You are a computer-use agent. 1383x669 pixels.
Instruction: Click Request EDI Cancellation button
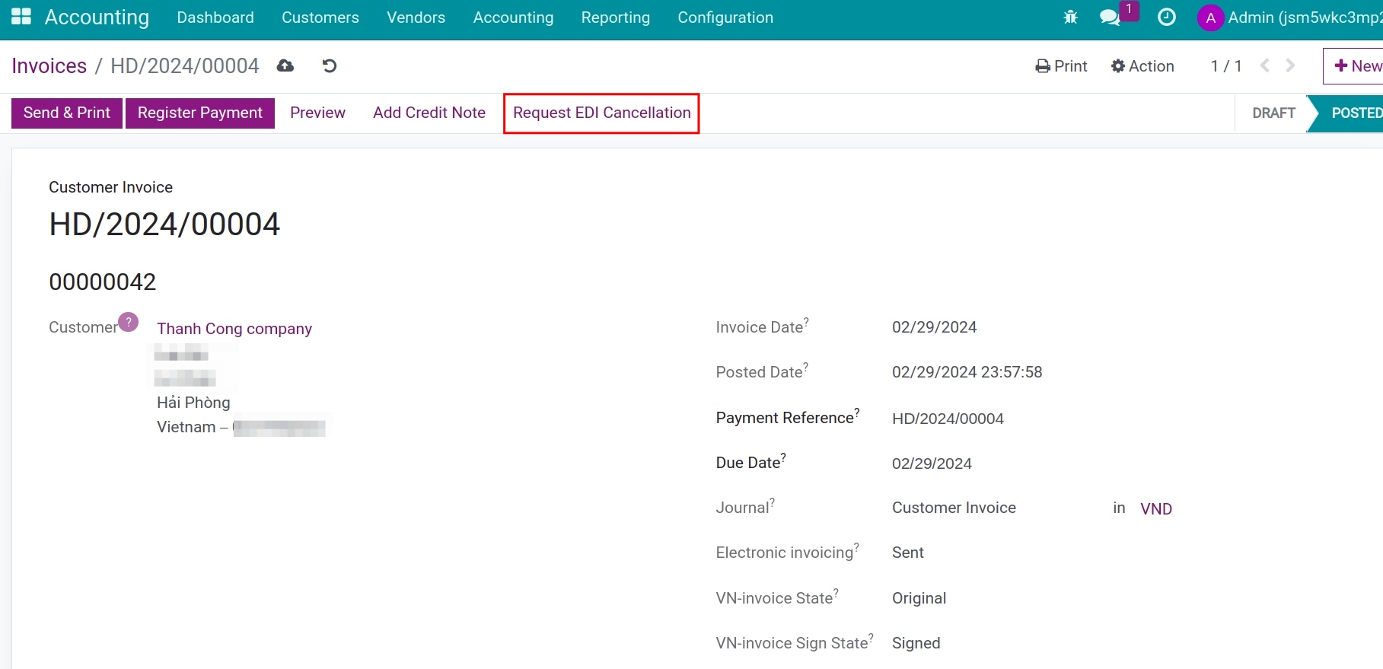pos(601,113)
